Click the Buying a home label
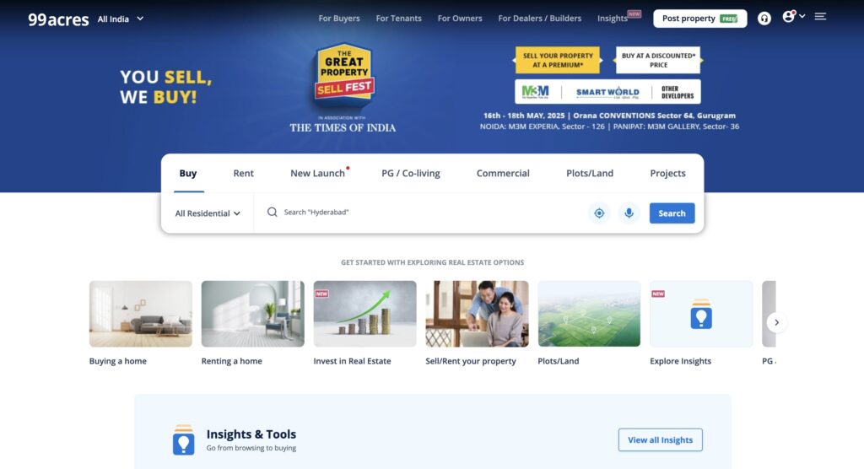This screenshot has width=864, height=469. [x=118, y=361]
